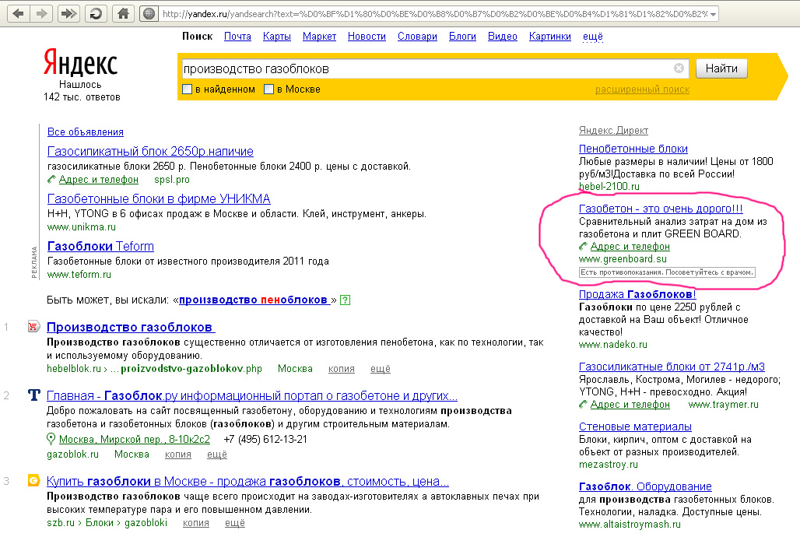The image size is (800, 537).
Task: Open the address 'Москва, Мирской пер., 8-10к2с2'
Action: [135, 439]
